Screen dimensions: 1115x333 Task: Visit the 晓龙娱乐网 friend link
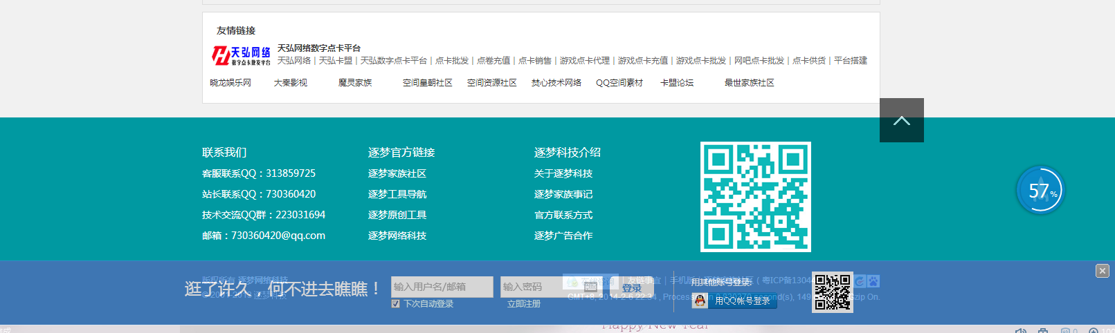click(230, 83)
